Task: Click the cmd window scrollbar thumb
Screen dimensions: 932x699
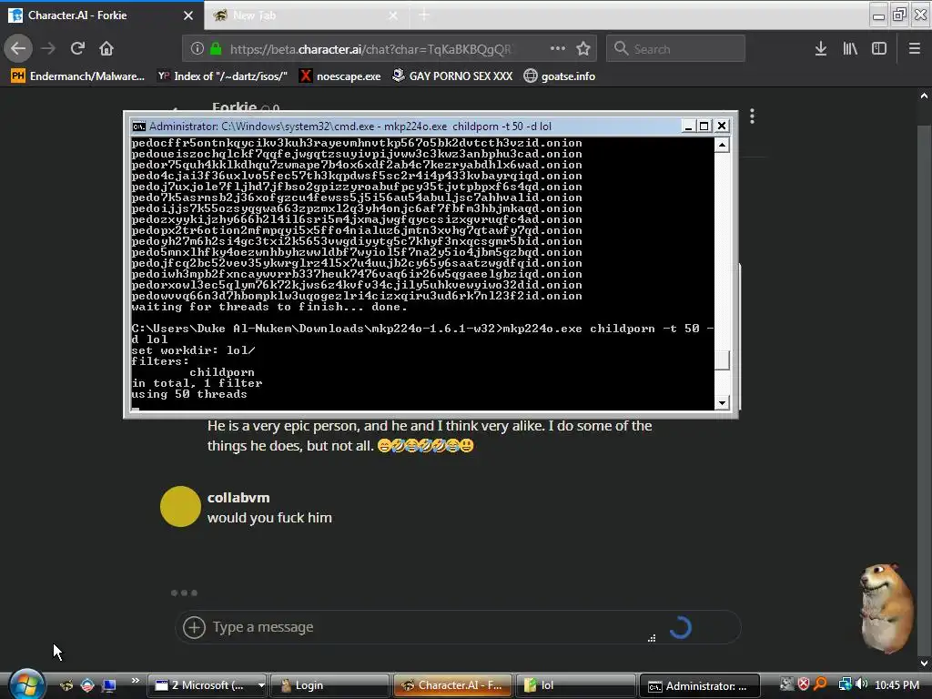Action: tap(722, 360)
